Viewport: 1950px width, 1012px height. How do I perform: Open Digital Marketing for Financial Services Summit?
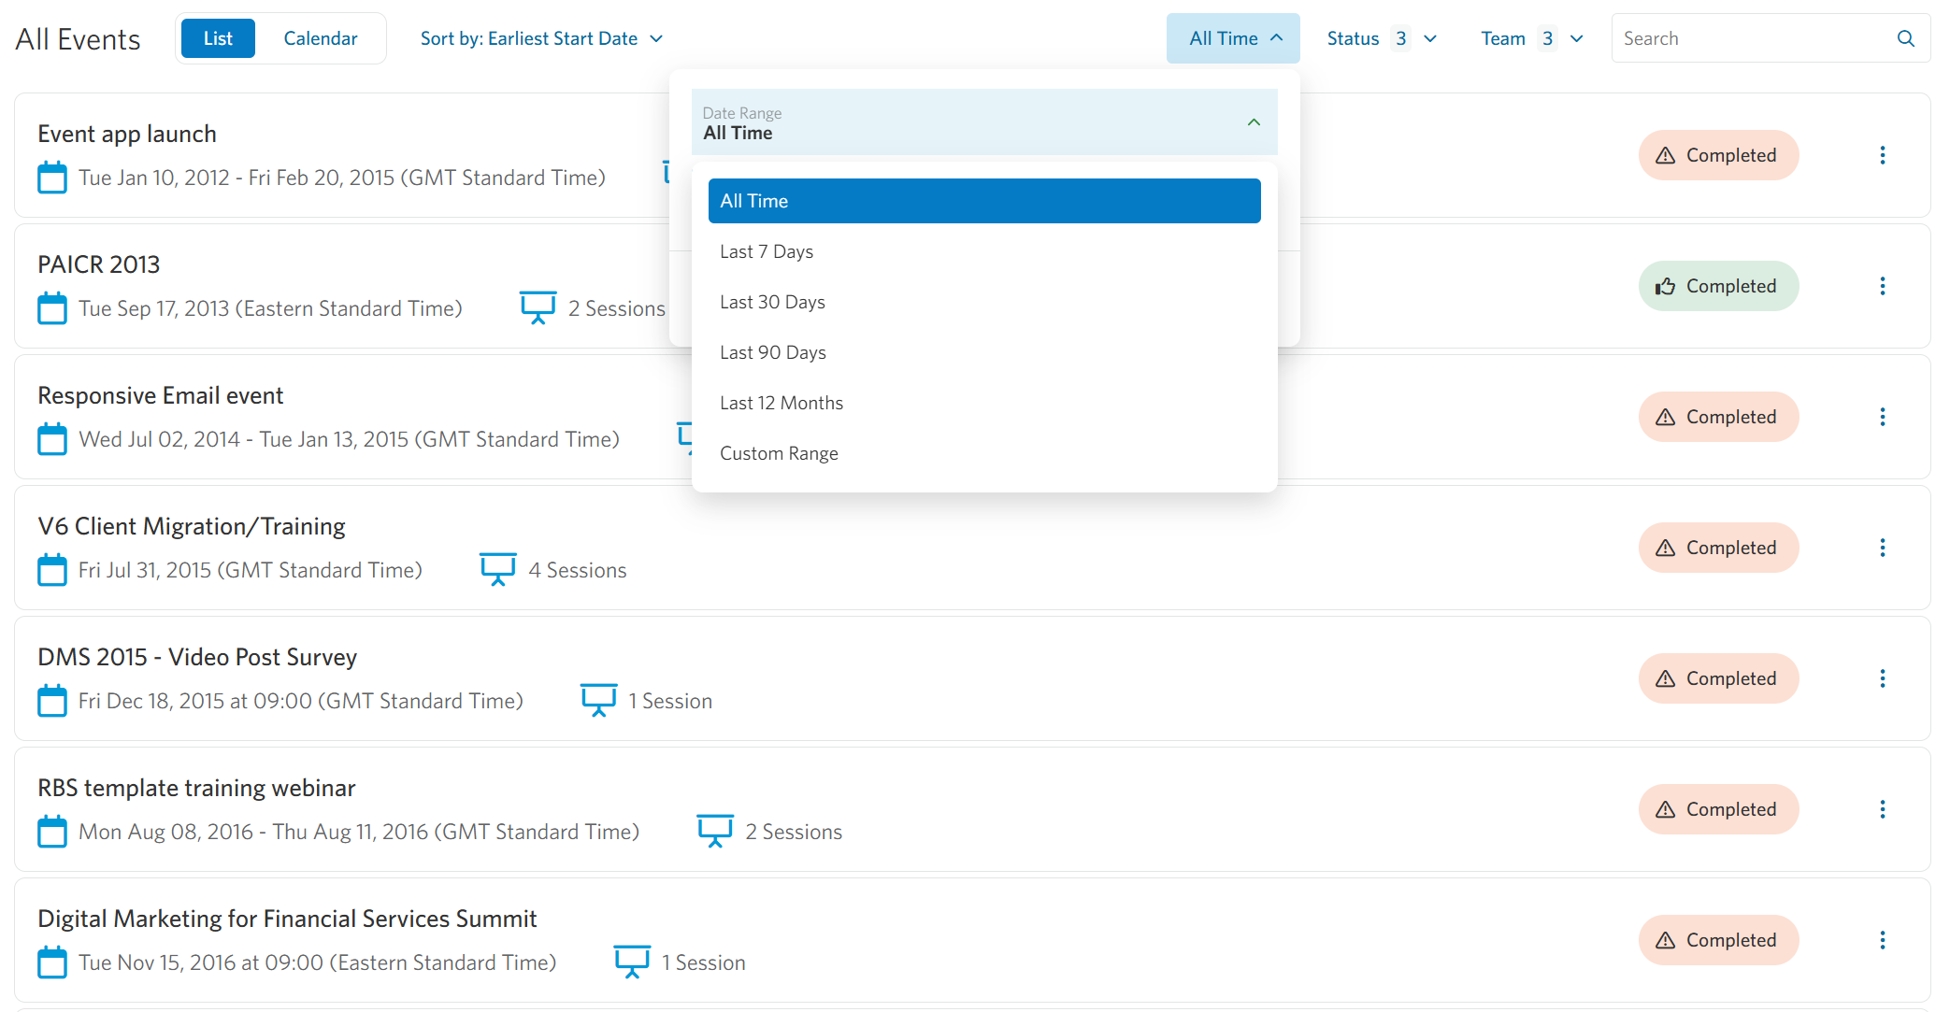(287, 919)
